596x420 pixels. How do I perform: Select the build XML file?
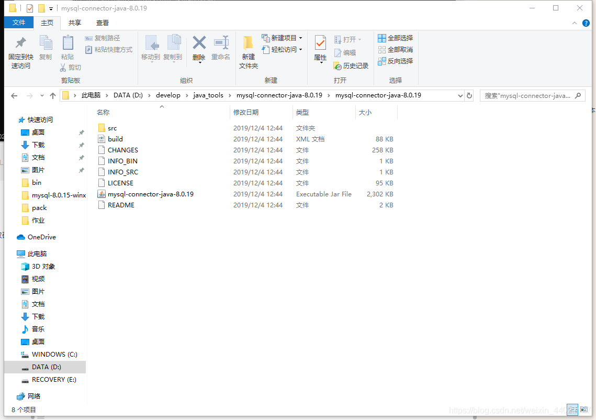[115, 139]
